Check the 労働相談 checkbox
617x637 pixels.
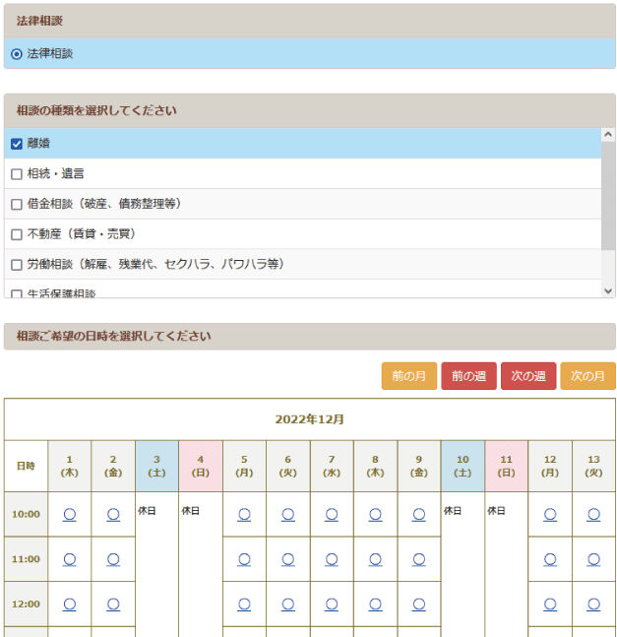coord(17,264)
